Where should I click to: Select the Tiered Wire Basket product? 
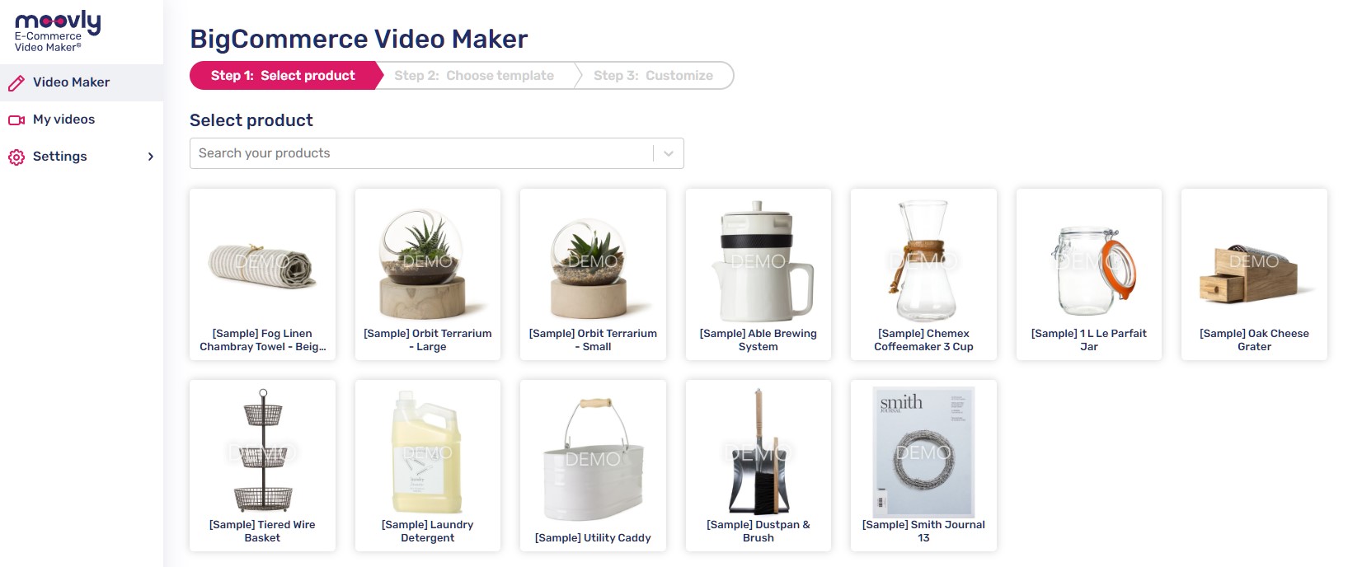coord(262,466)
